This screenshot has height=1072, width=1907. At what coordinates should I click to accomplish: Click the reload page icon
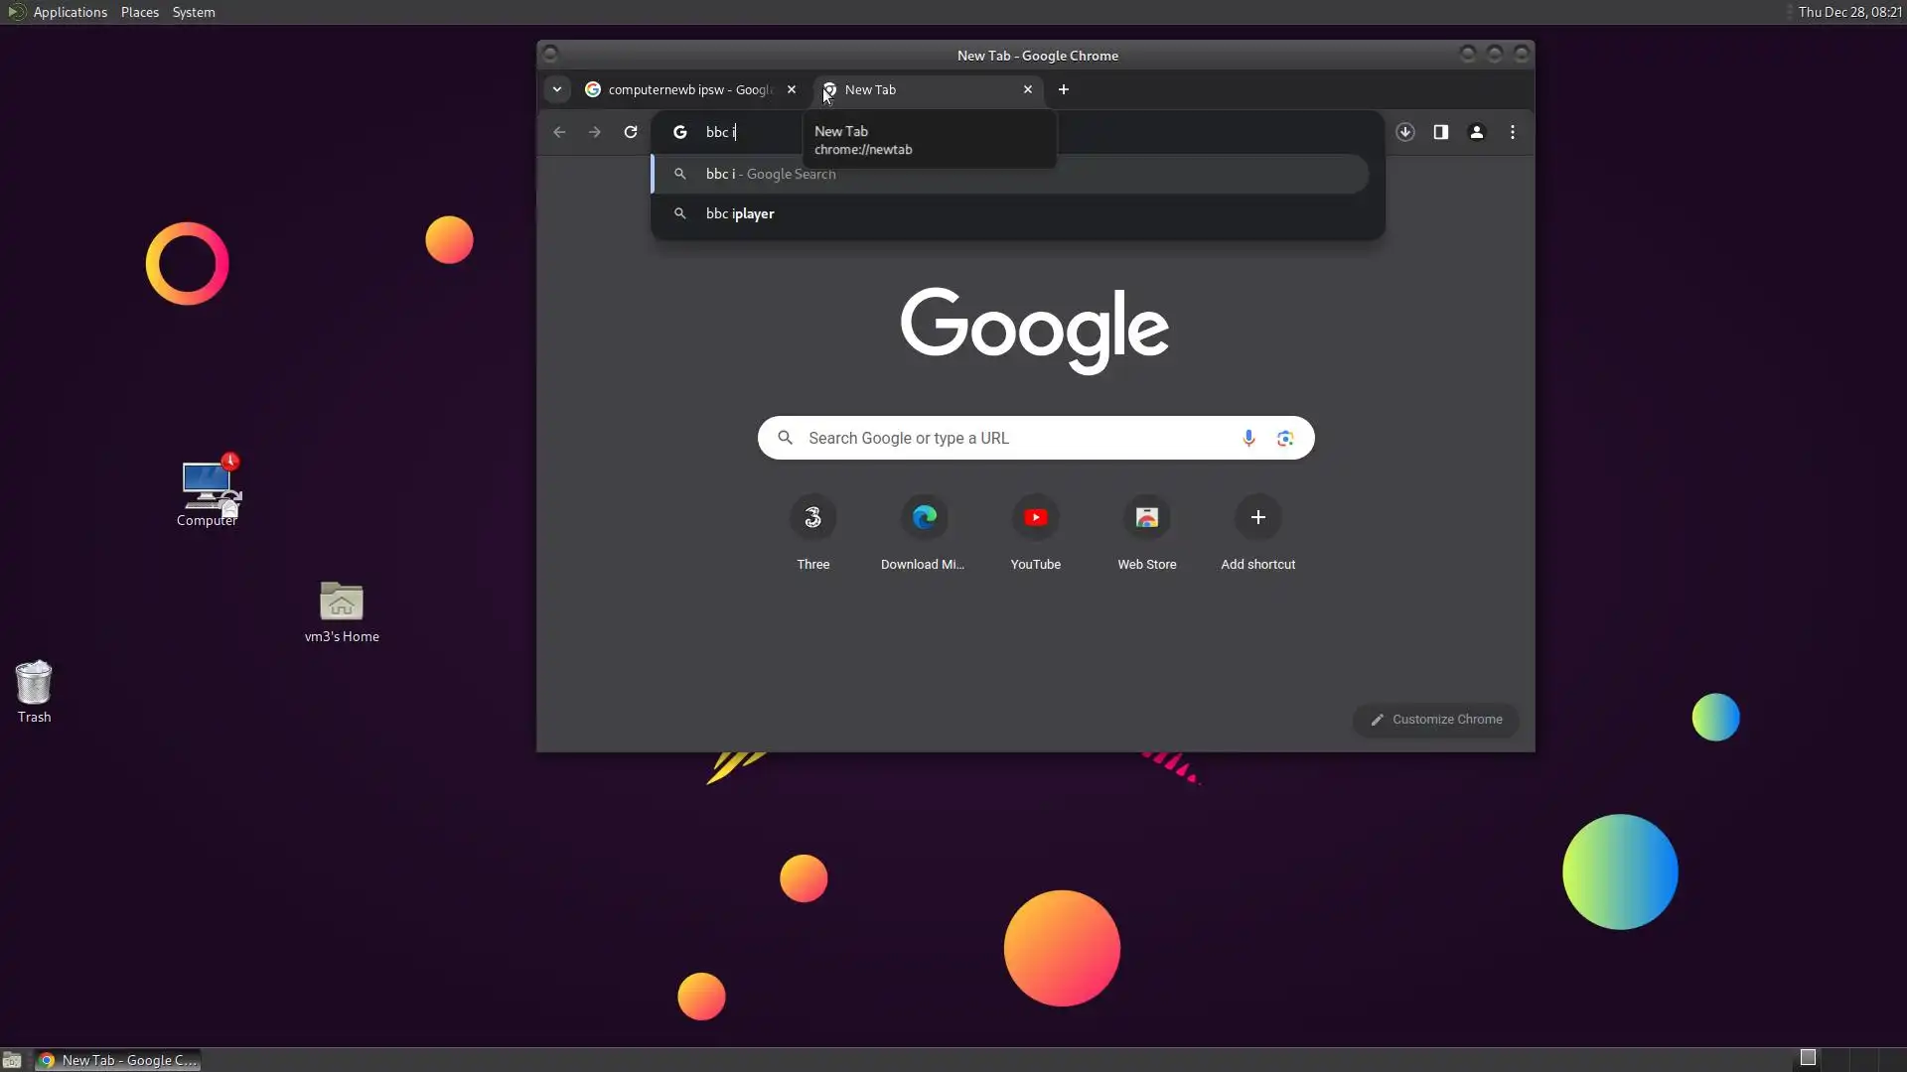pos(630,132)
